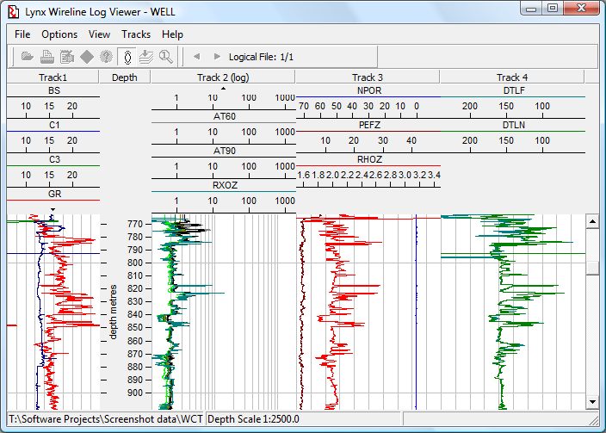Open the Options menu

[59, 34]
